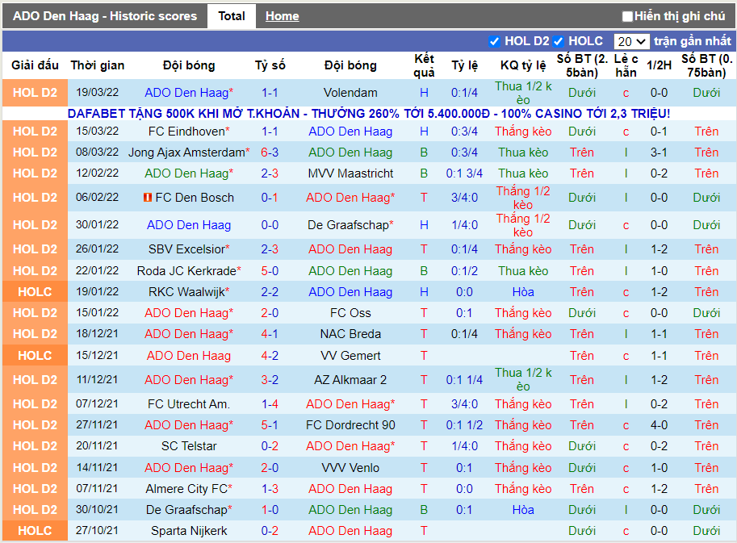Open Volendam team link
The image size is (737, 543).
point(350,93)
